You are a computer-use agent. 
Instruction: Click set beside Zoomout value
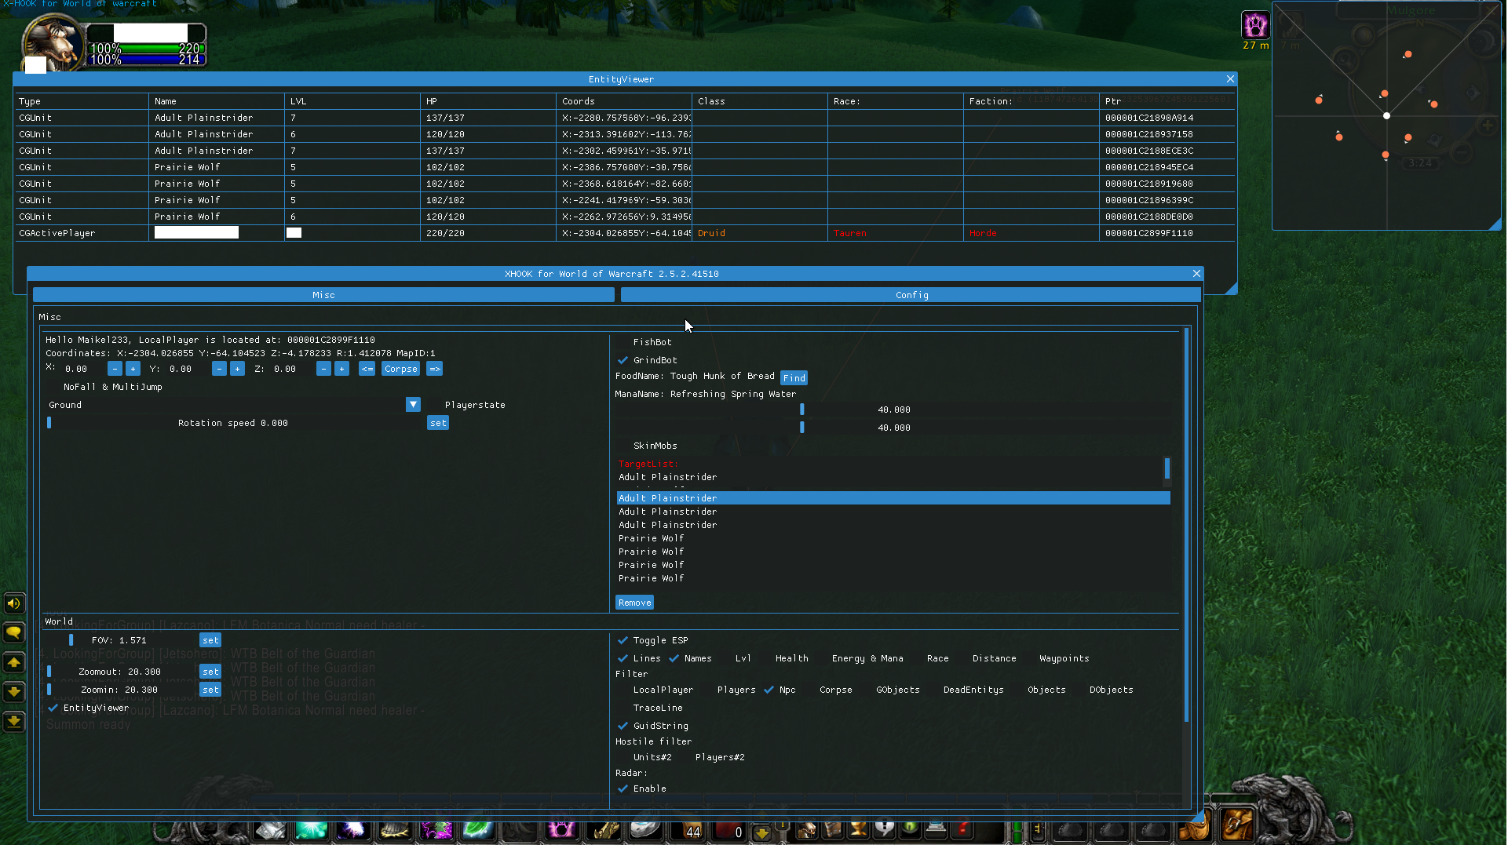[210, 672]
